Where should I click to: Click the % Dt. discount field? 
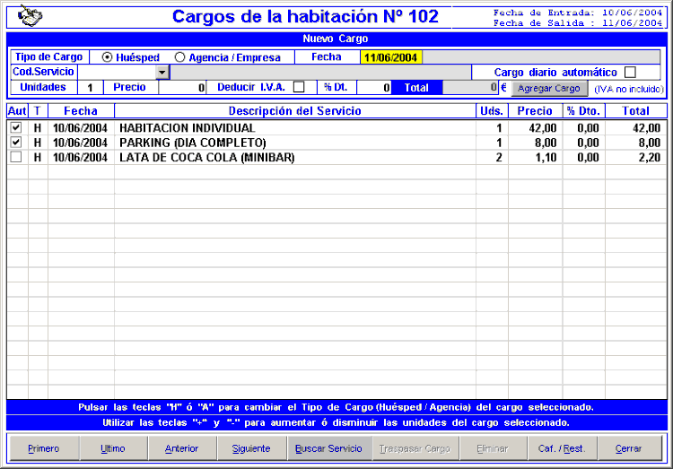tap(374, 88)
